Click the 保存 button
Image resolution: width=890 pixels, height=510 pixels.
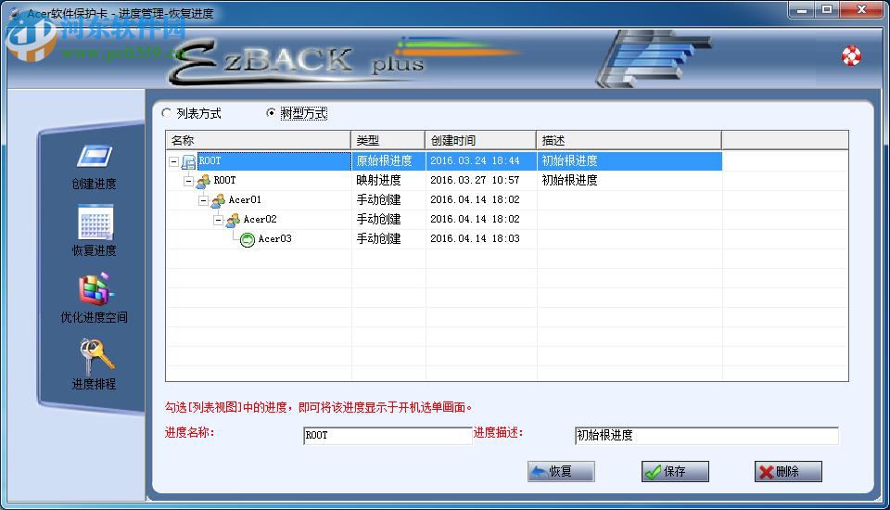(x=675, y=471)
